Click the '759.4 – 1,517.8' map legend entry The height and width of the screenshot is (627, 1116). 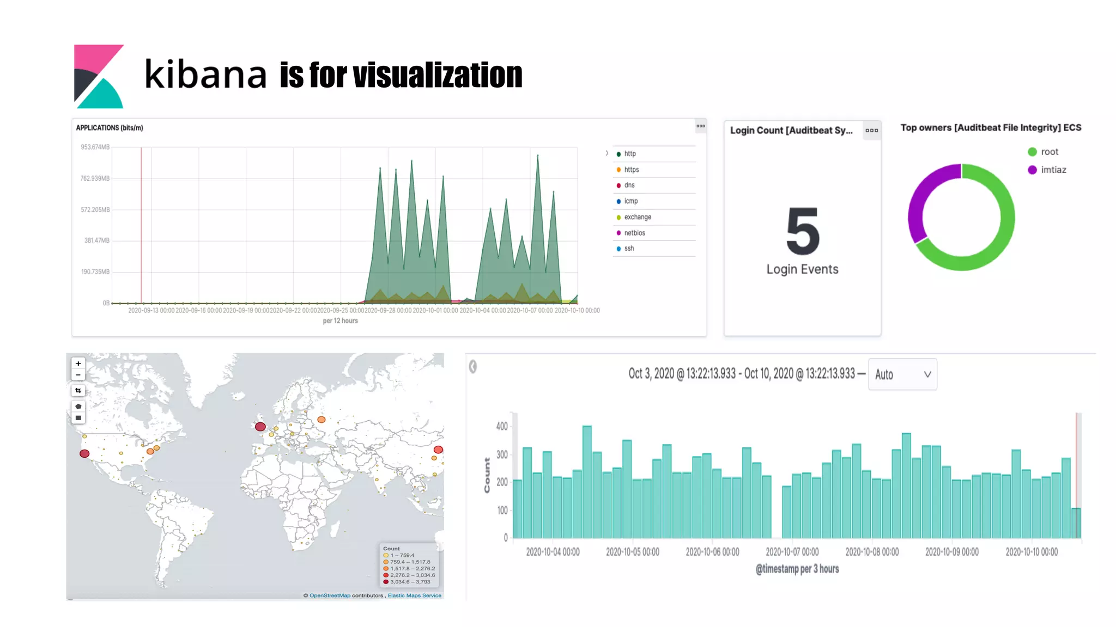[407, 562]
